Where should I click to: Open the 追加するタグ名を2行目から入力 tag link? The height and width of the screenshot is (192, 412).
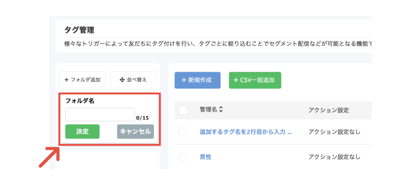click(246, 132)
